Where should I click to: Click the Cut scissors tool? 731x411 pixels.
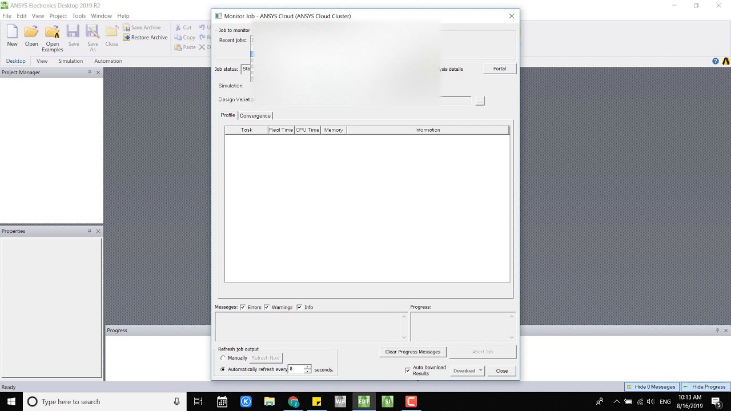coord(184,27)
